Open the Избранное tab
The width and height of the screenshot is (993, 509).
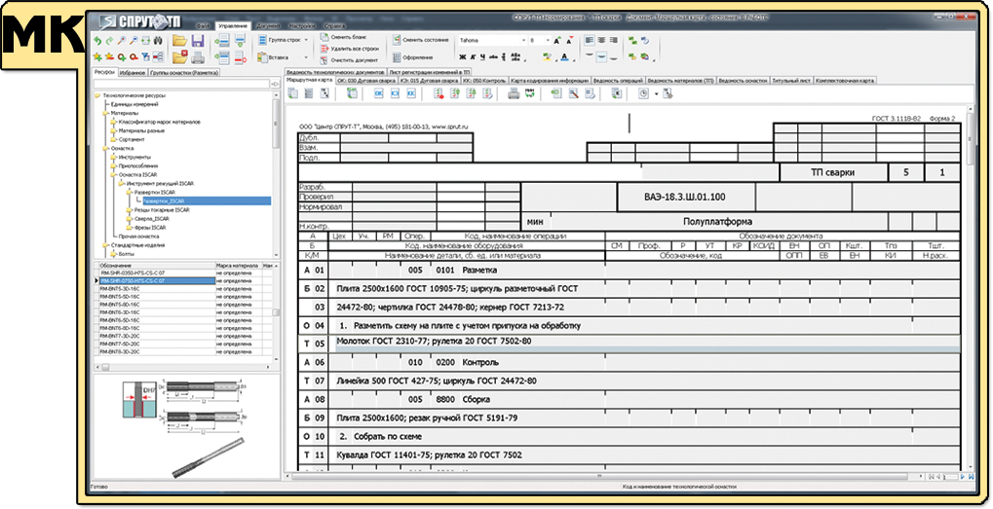point(133,73)
